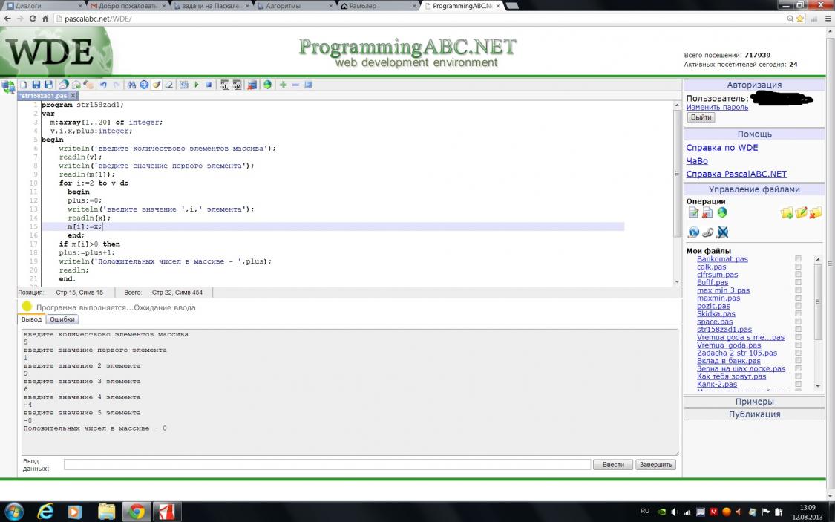
Task: Click the server network icon at toolbar left edge
Action: pos(8,85)
